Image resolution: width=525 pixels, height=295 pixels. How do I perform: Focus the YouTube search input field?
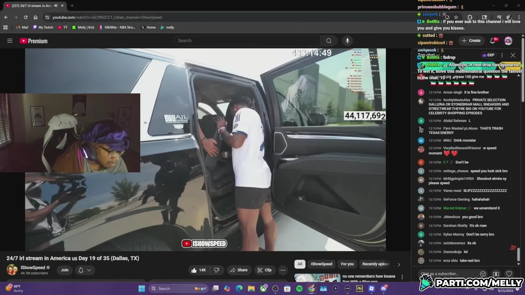[x=247, y=41]
